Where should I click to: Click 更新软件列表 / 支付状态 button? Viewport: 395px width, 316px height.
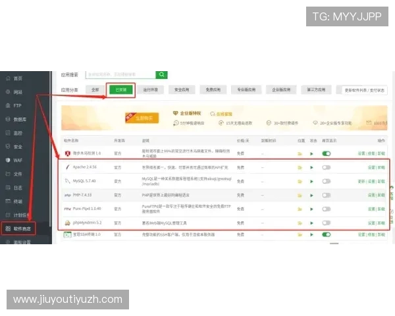point(365,90)
